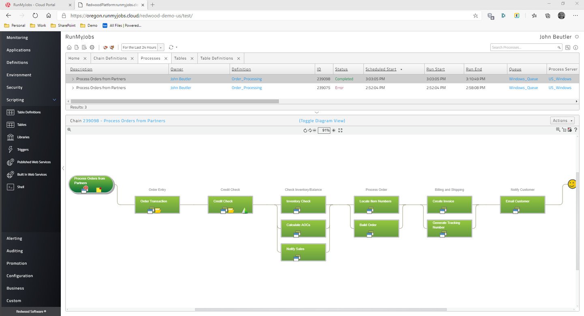Open the Configuration sidebar menu
584x316 pixels.
point(19,276)
